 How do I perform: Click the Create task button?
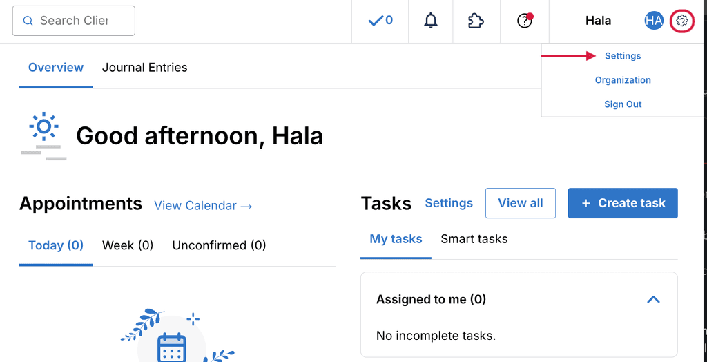tap(623, 203)
